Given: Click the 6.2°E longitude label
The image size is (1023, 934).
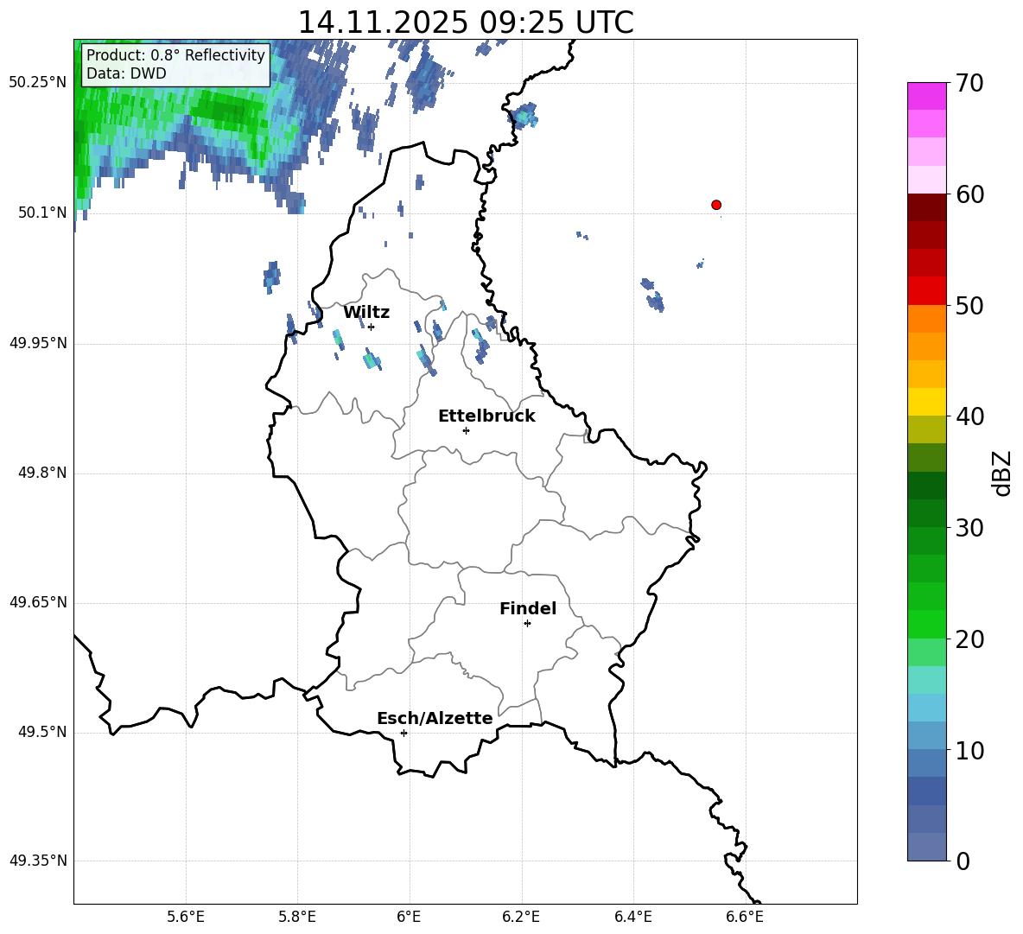Looking at the screenshot, I should pyautogui.click(x=521, y=917).
